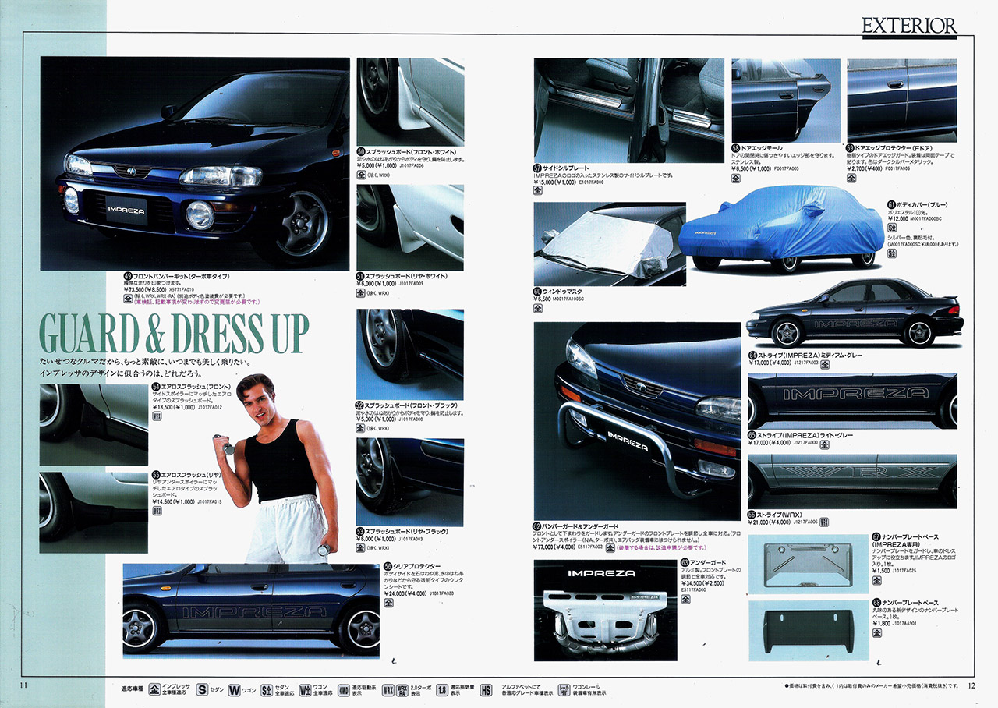The width and height of the screenshot is (998, 708).
Task: Click the 全 icon under item 50 white splash board
Action: [360, 175]
